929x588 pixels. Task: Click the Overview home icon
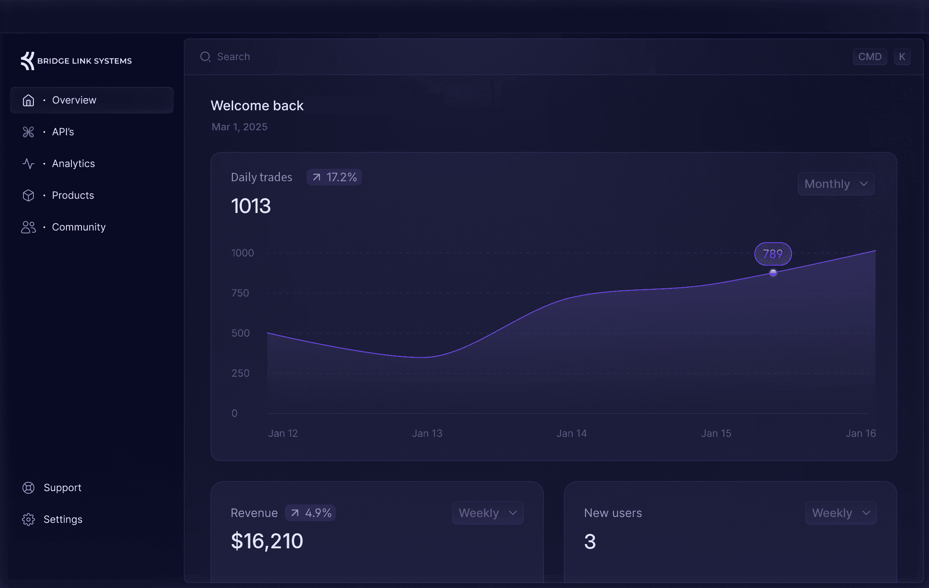pos(28,100)
